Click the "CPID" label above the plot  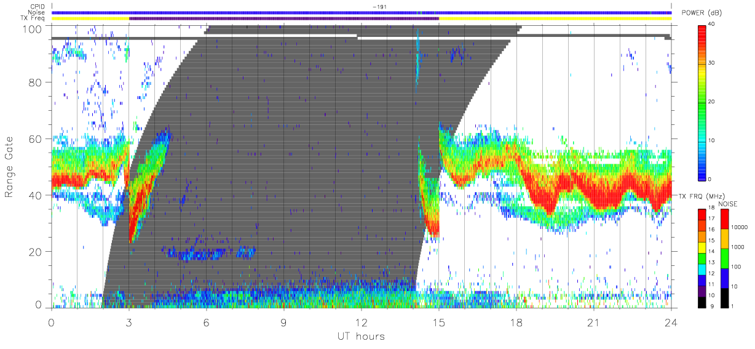coord(38,7)
